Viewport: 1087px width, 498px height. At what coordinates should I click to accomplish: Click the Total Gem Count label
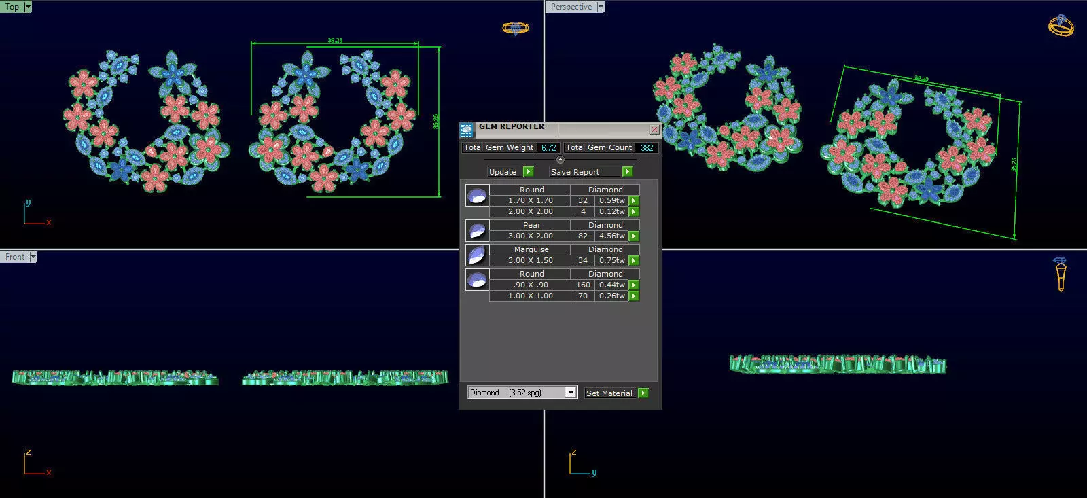tap(599, 147)
